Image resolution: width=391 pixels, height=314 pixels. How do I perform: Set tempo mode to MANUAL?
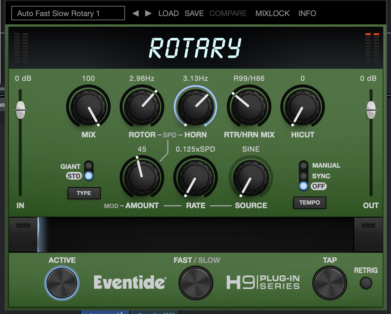304,165
